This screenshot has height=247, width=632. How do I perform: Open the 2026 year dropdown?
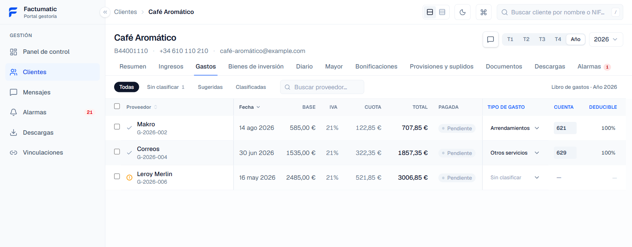coord(606,39)
